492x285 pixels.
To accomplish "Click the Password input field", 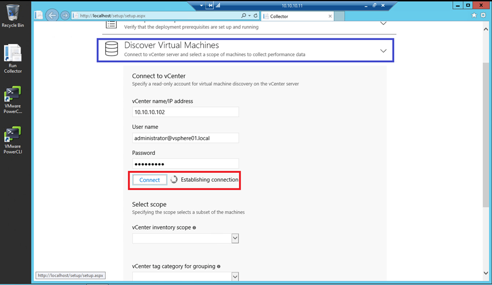I will [185, 164].
